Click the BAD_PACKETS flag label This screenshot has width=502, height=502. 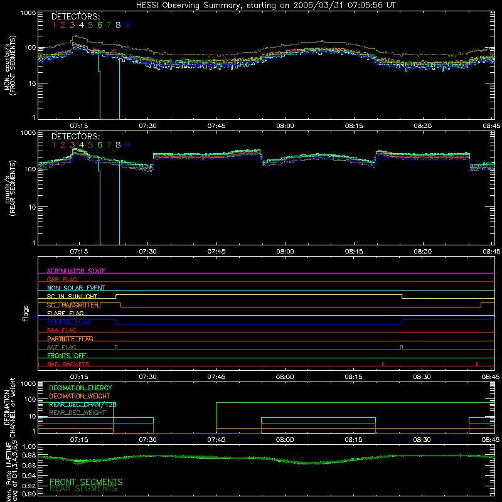[x=68, y=364]
